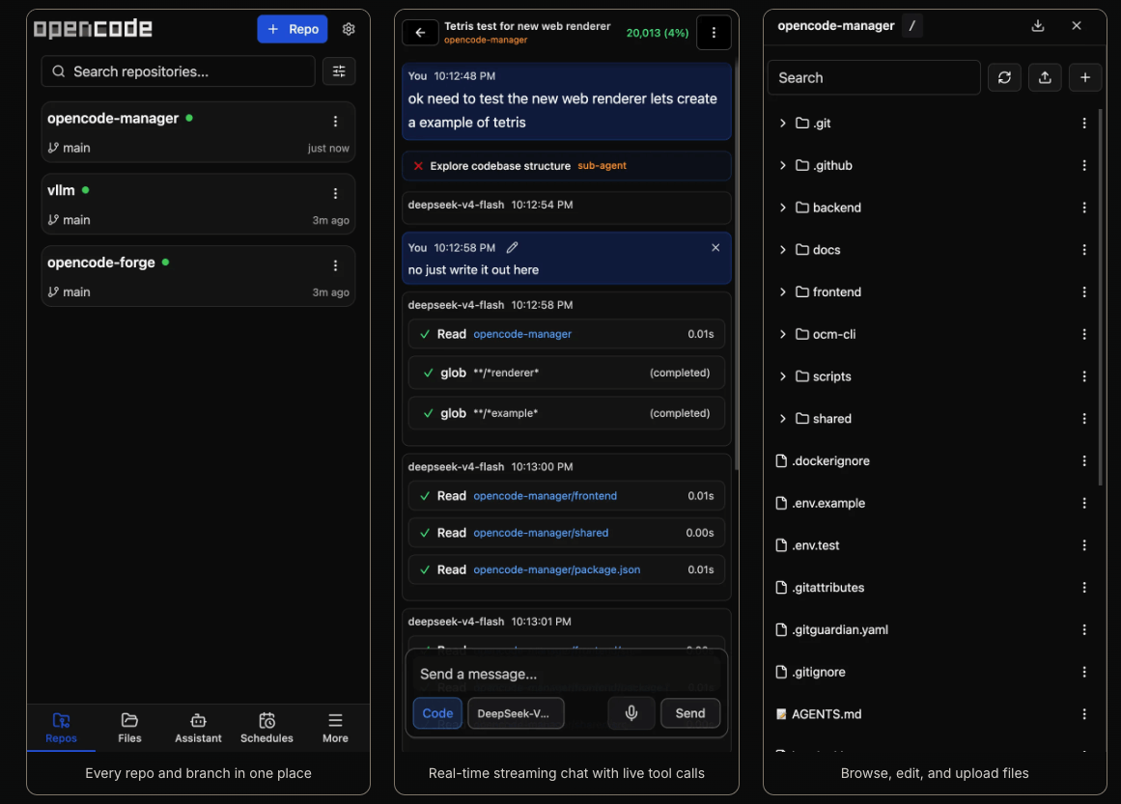Click the root path slash breadcrumb
This screenshot has height=804, width=1121.
pyautogui.click(x=911, y=26)
